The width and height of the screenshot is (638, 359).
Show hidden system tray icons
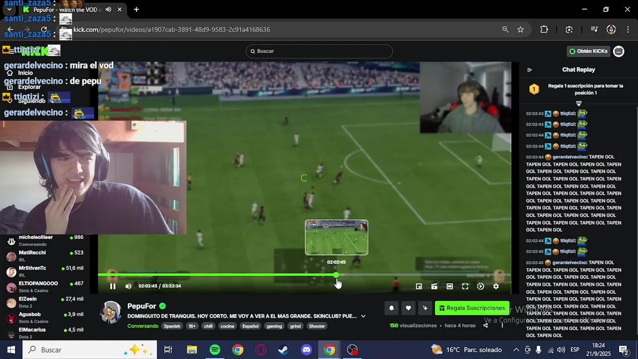[x=516, y=350]
